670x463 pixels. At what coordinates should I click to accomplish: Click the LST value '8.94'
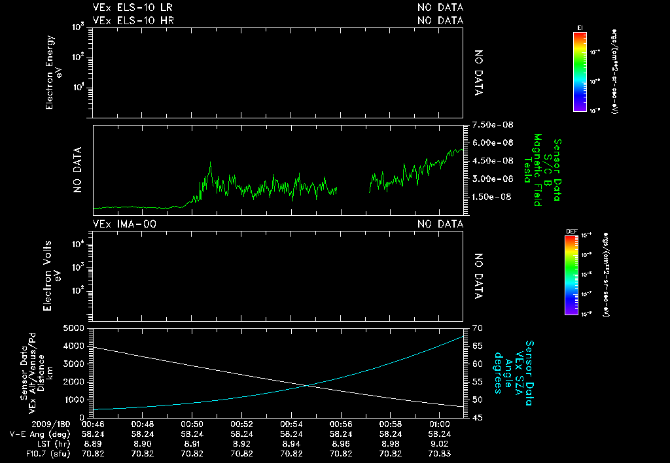291,444
